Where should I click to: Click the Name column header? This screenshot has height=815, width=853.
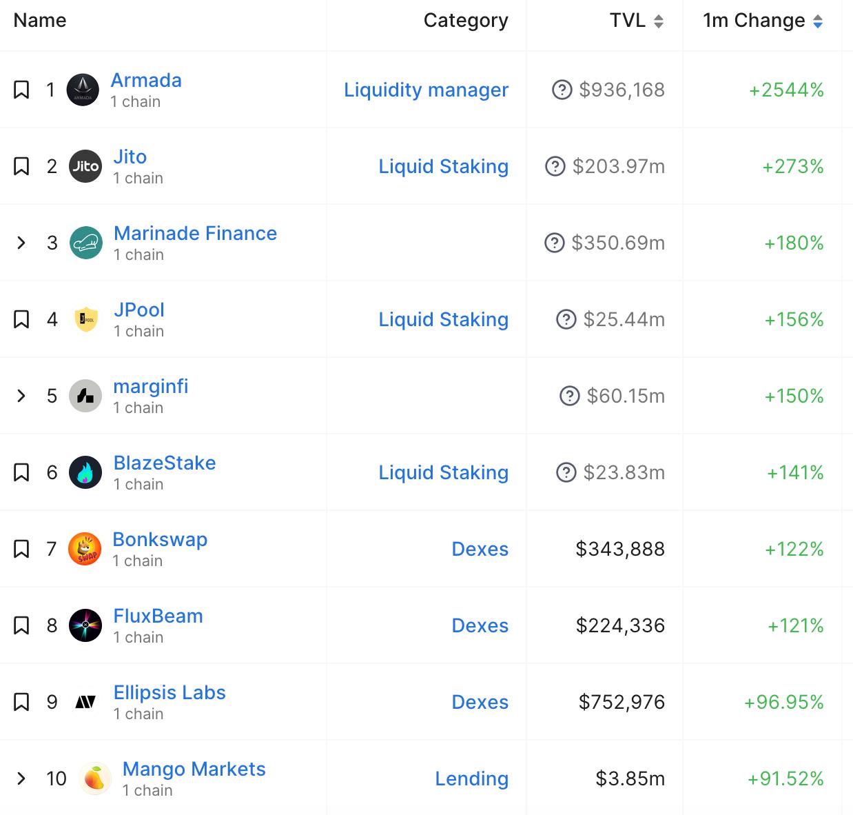40,21
